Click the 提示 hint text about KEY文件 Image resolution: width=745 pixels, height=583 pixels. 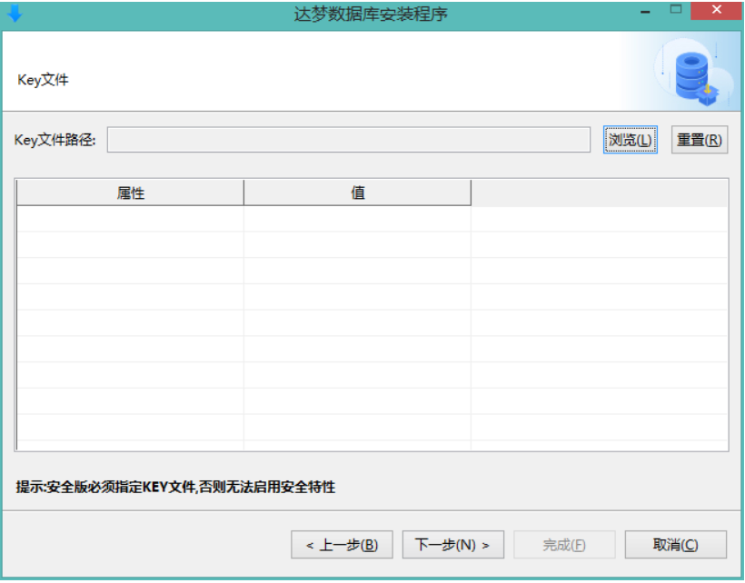pyautogui.click(x=175, y=487)
